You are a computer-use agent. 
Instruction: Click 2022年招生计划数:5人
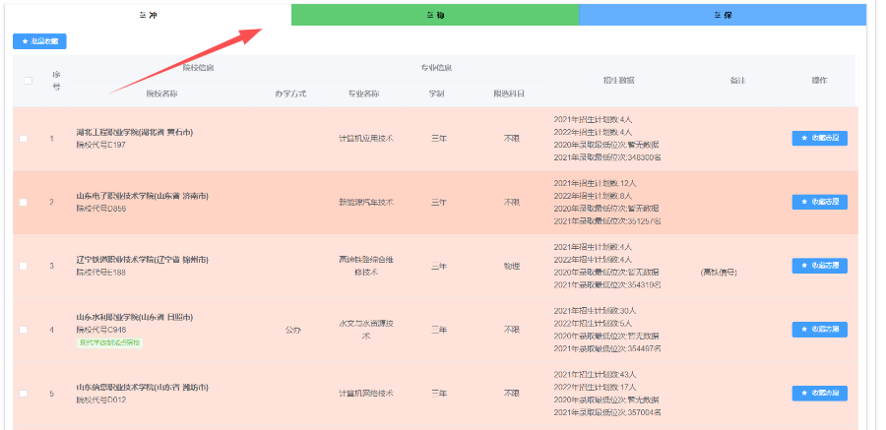tap(593, 323)
